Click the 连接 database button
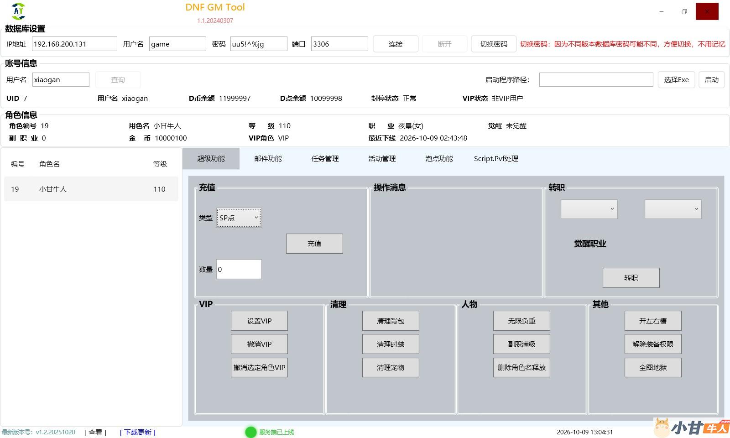Viewport: 730px width, 438px height. (x=396, y=44)
